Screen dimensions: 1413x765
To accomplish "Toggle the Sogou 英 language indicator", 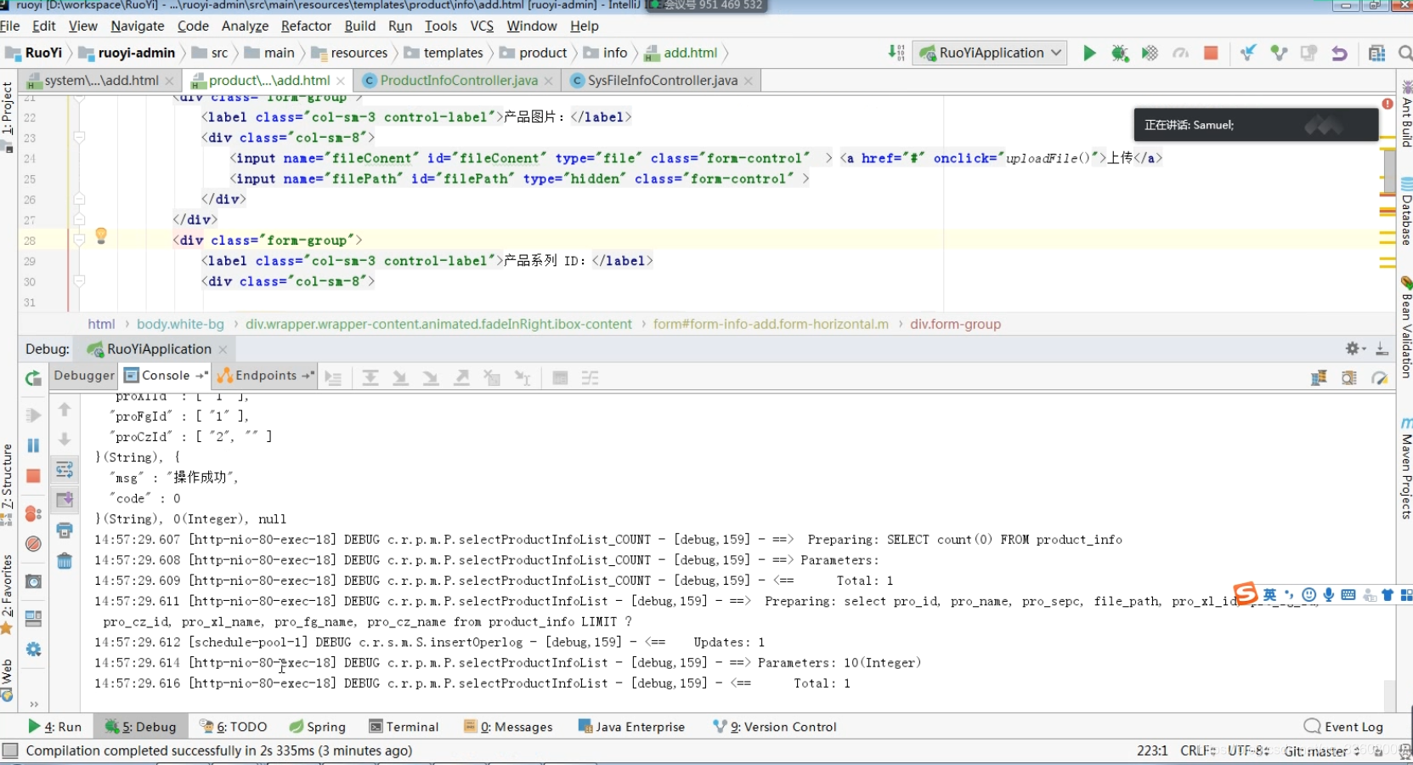I will click(x=1269, y=595).
